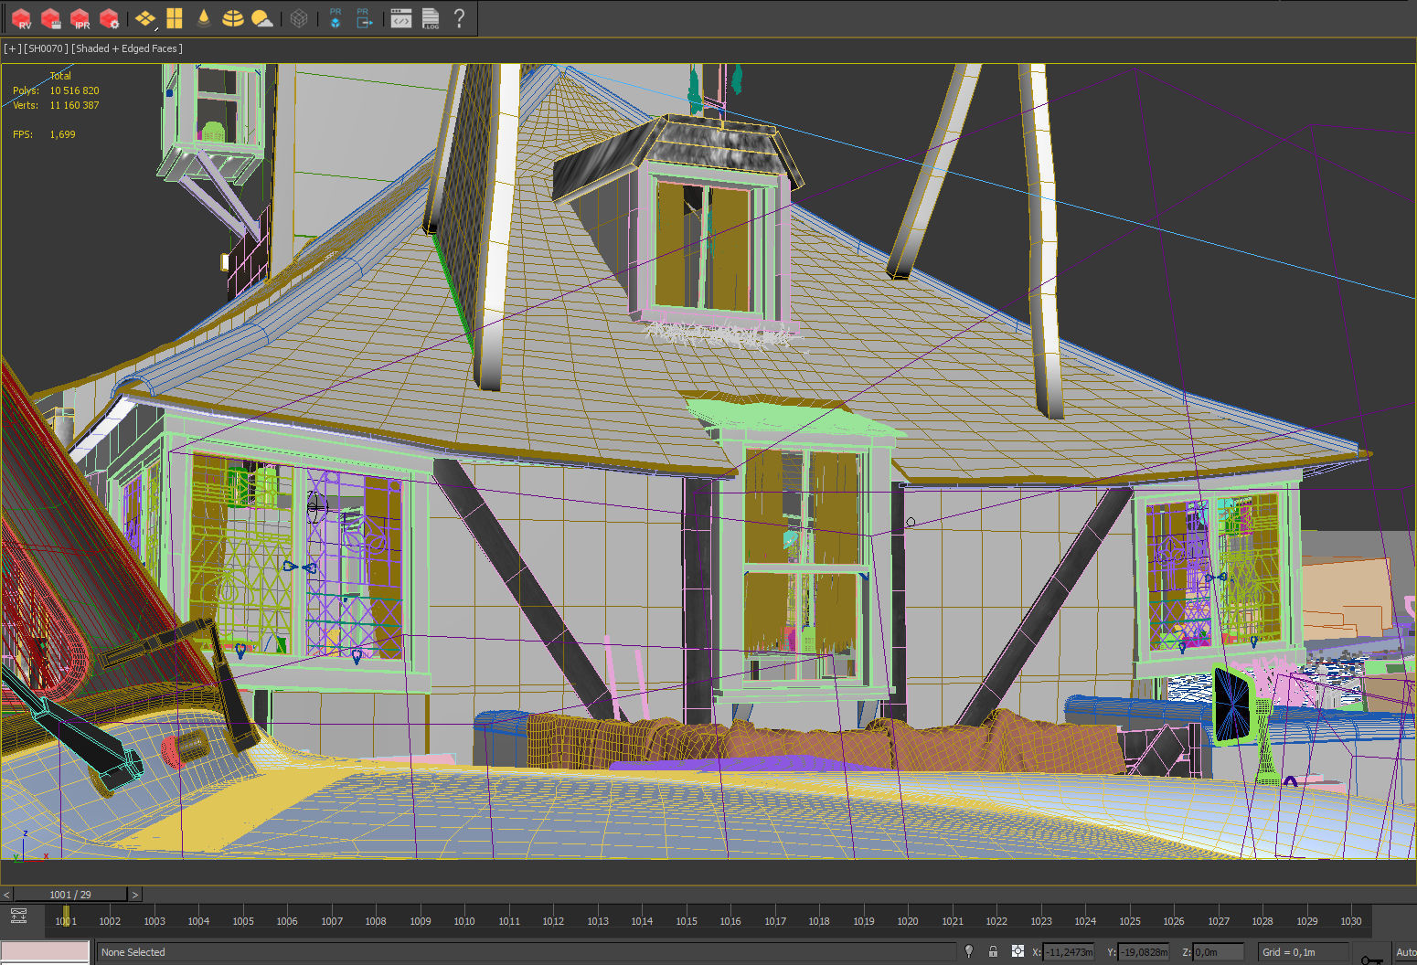Jump to frame 1023 on the timeline
The height and width of the screenshot is (965, 1417).
click(1041, 921)
